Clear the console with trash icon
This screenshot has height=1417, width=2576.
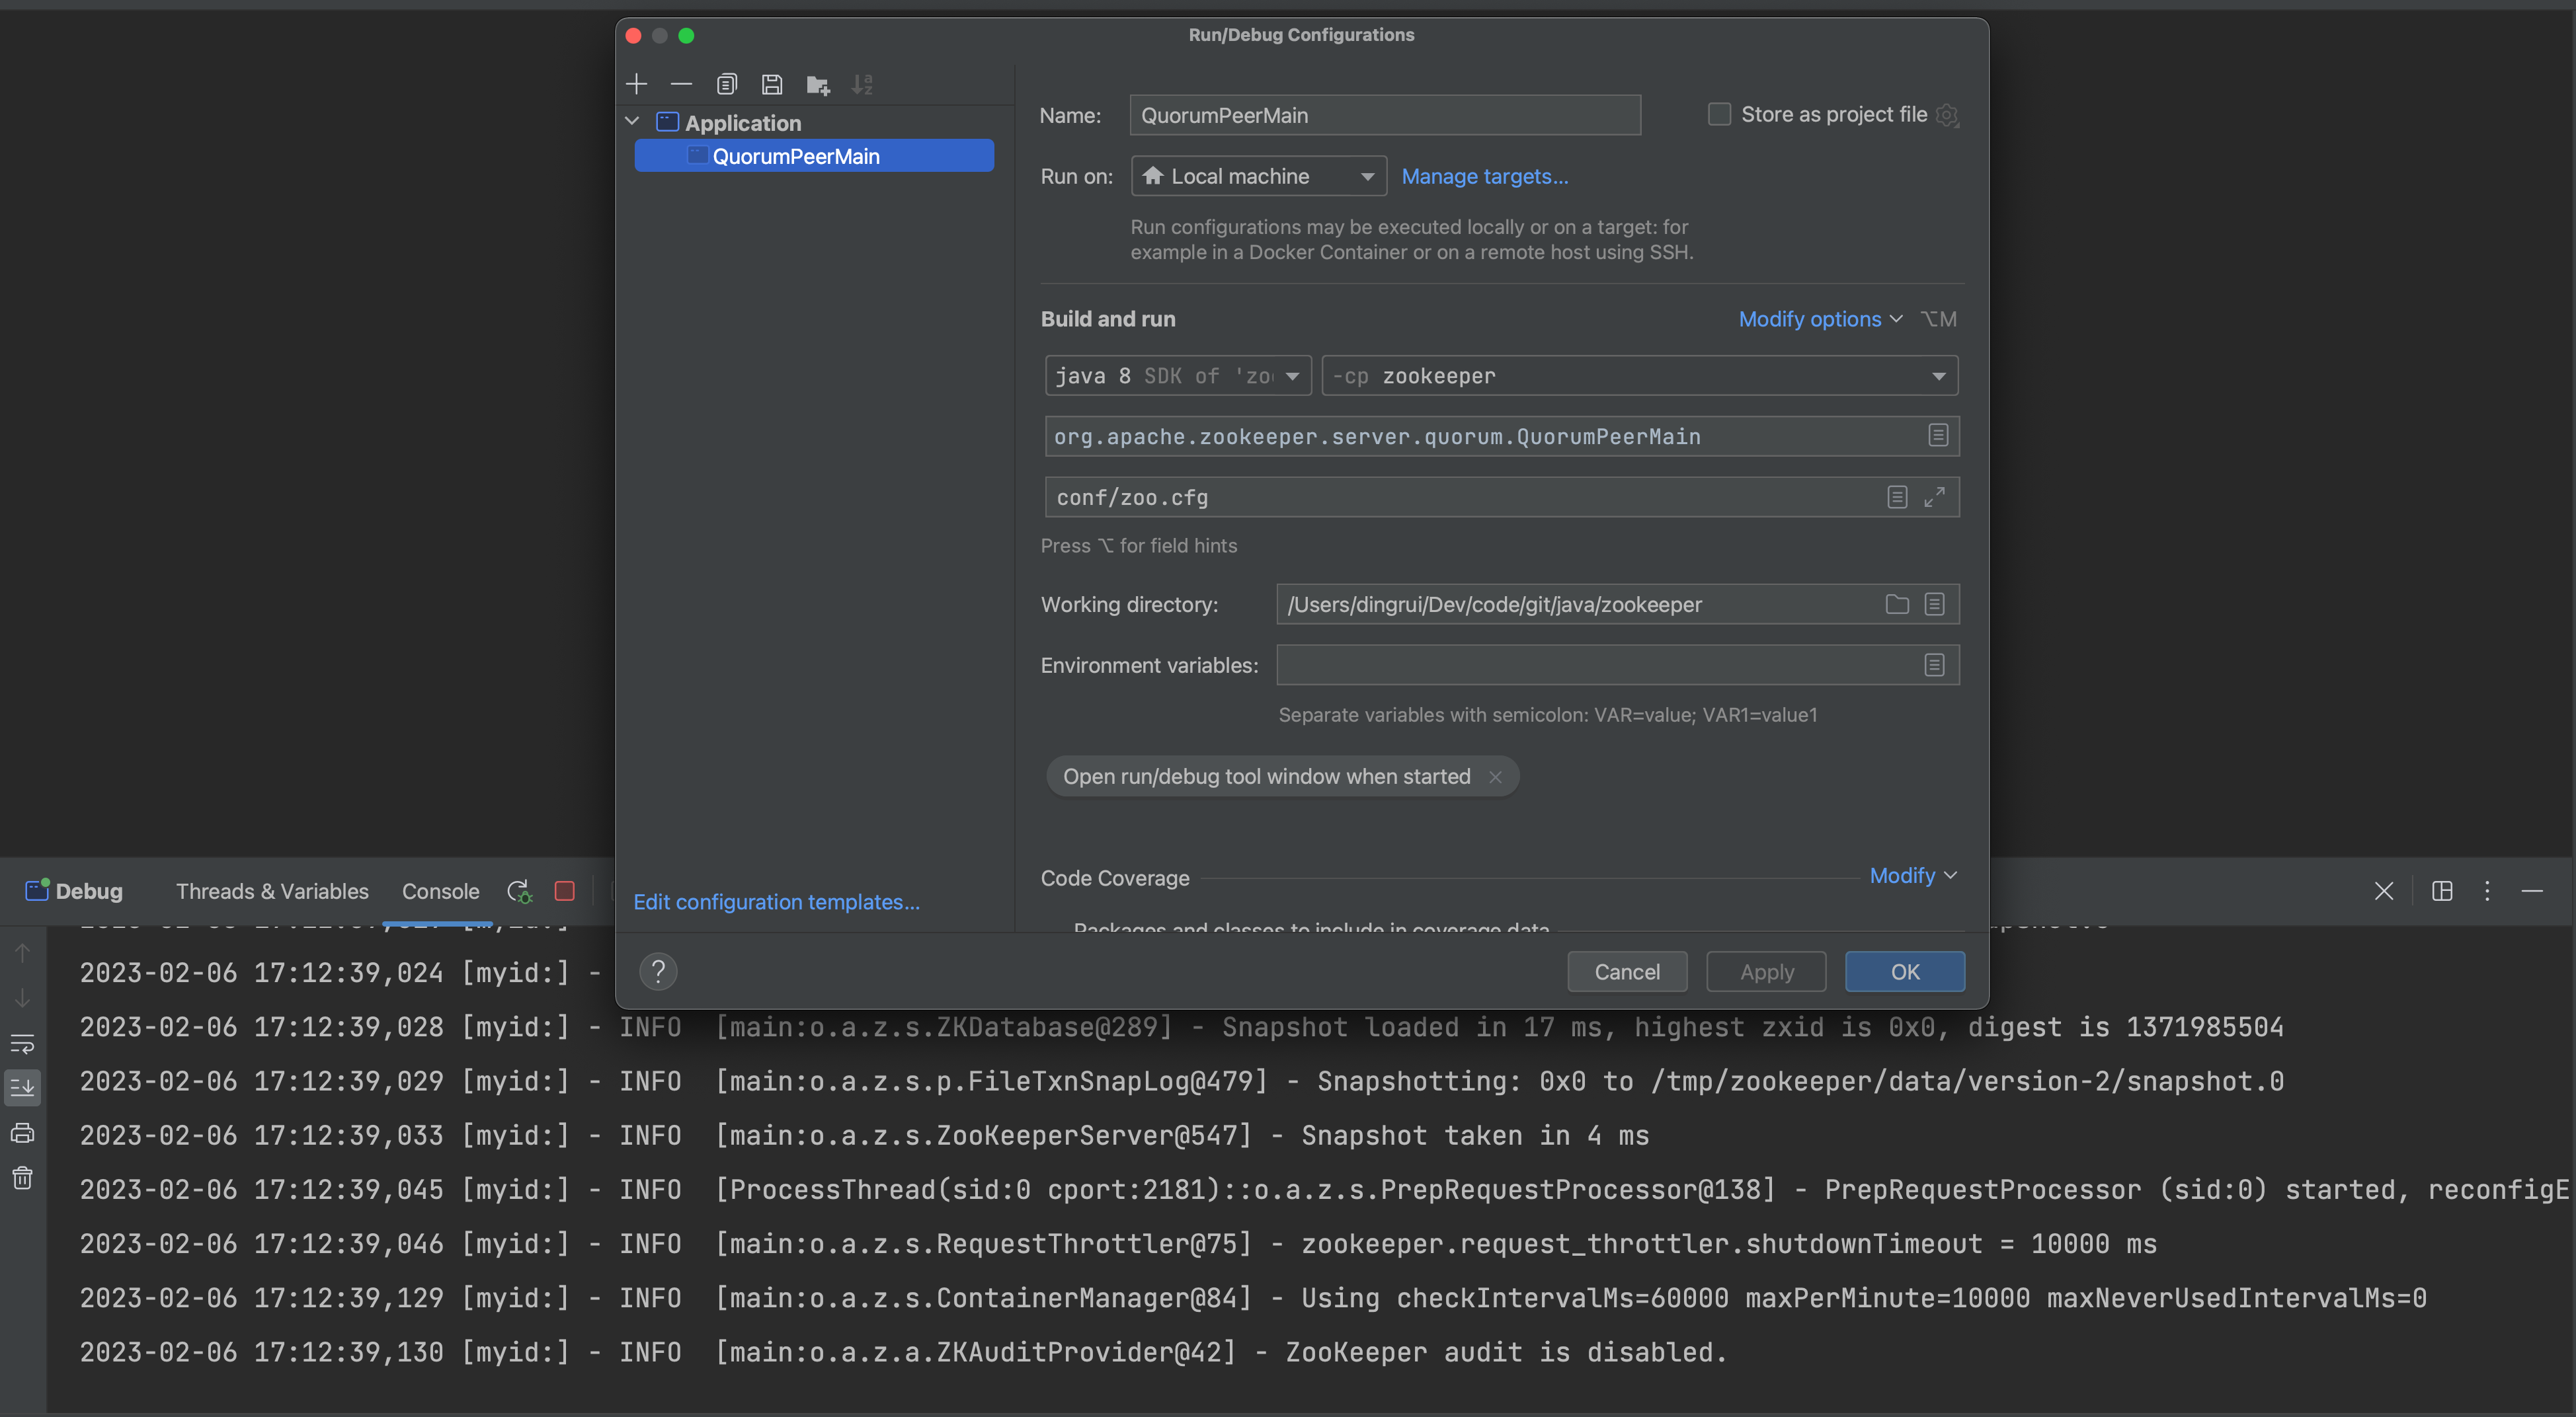coord(23,1178)
